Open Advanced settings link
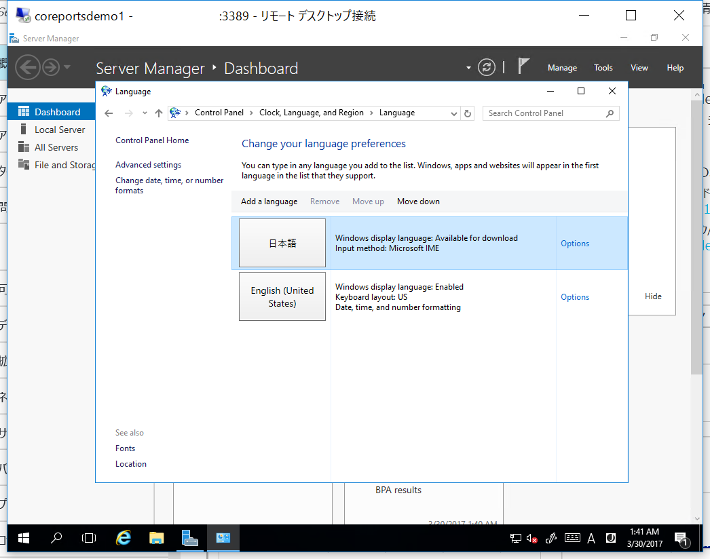 coord(148,165)
